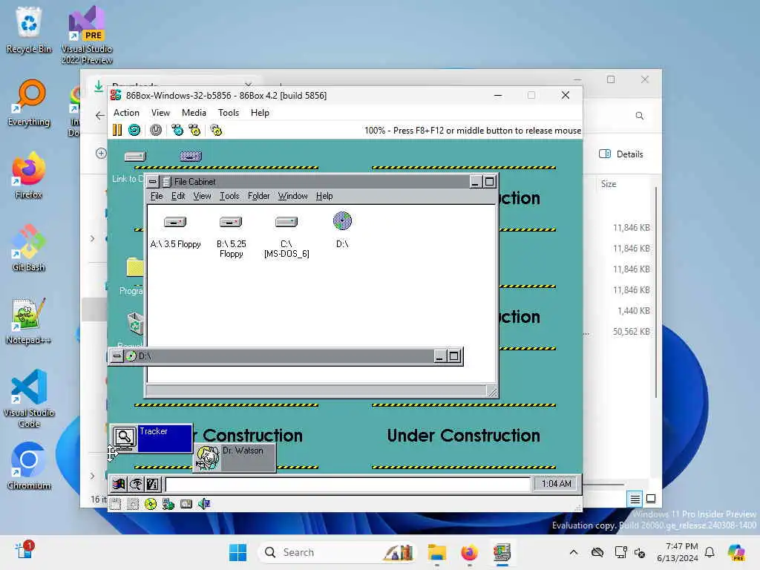Click the floppy drive status bar icon
This screenshot has width=760, height=570.
115,504
